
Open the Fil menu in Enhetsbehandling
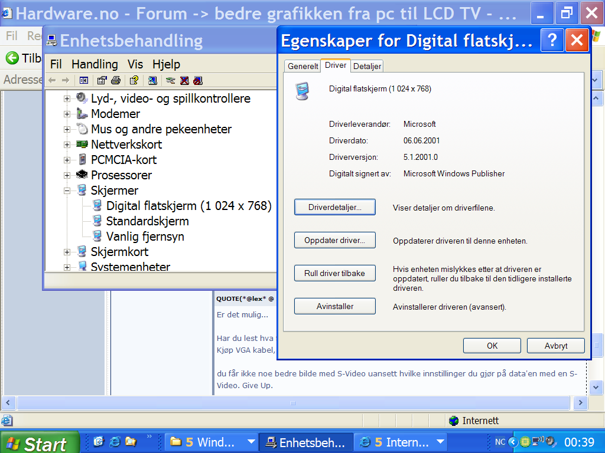(x=56, y=64)
